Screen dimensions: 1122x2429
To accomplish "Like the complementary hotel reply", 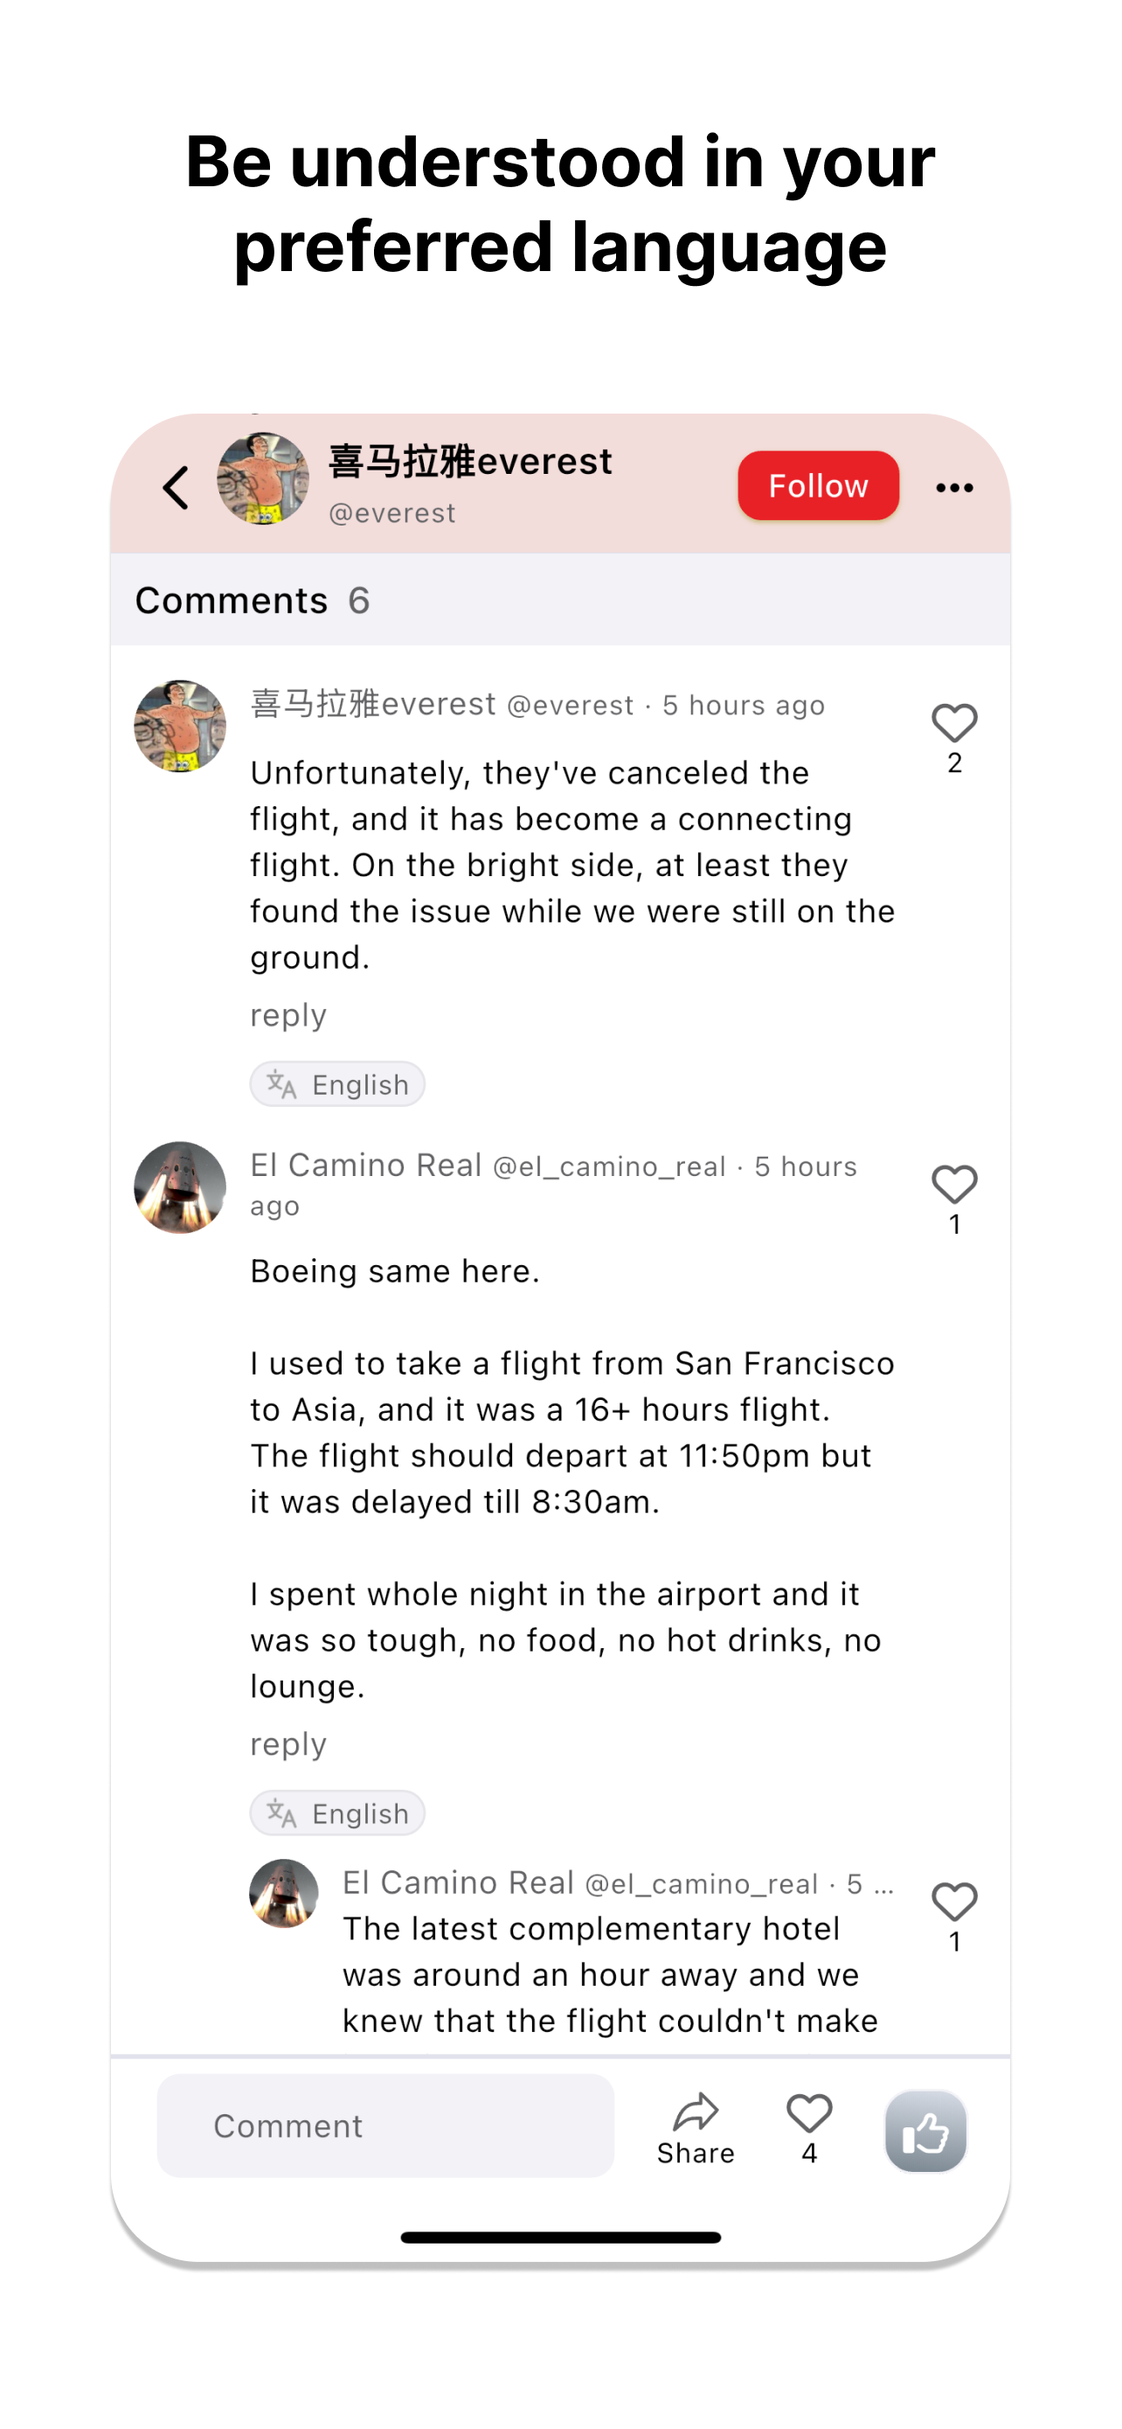I will [953, 1902].
